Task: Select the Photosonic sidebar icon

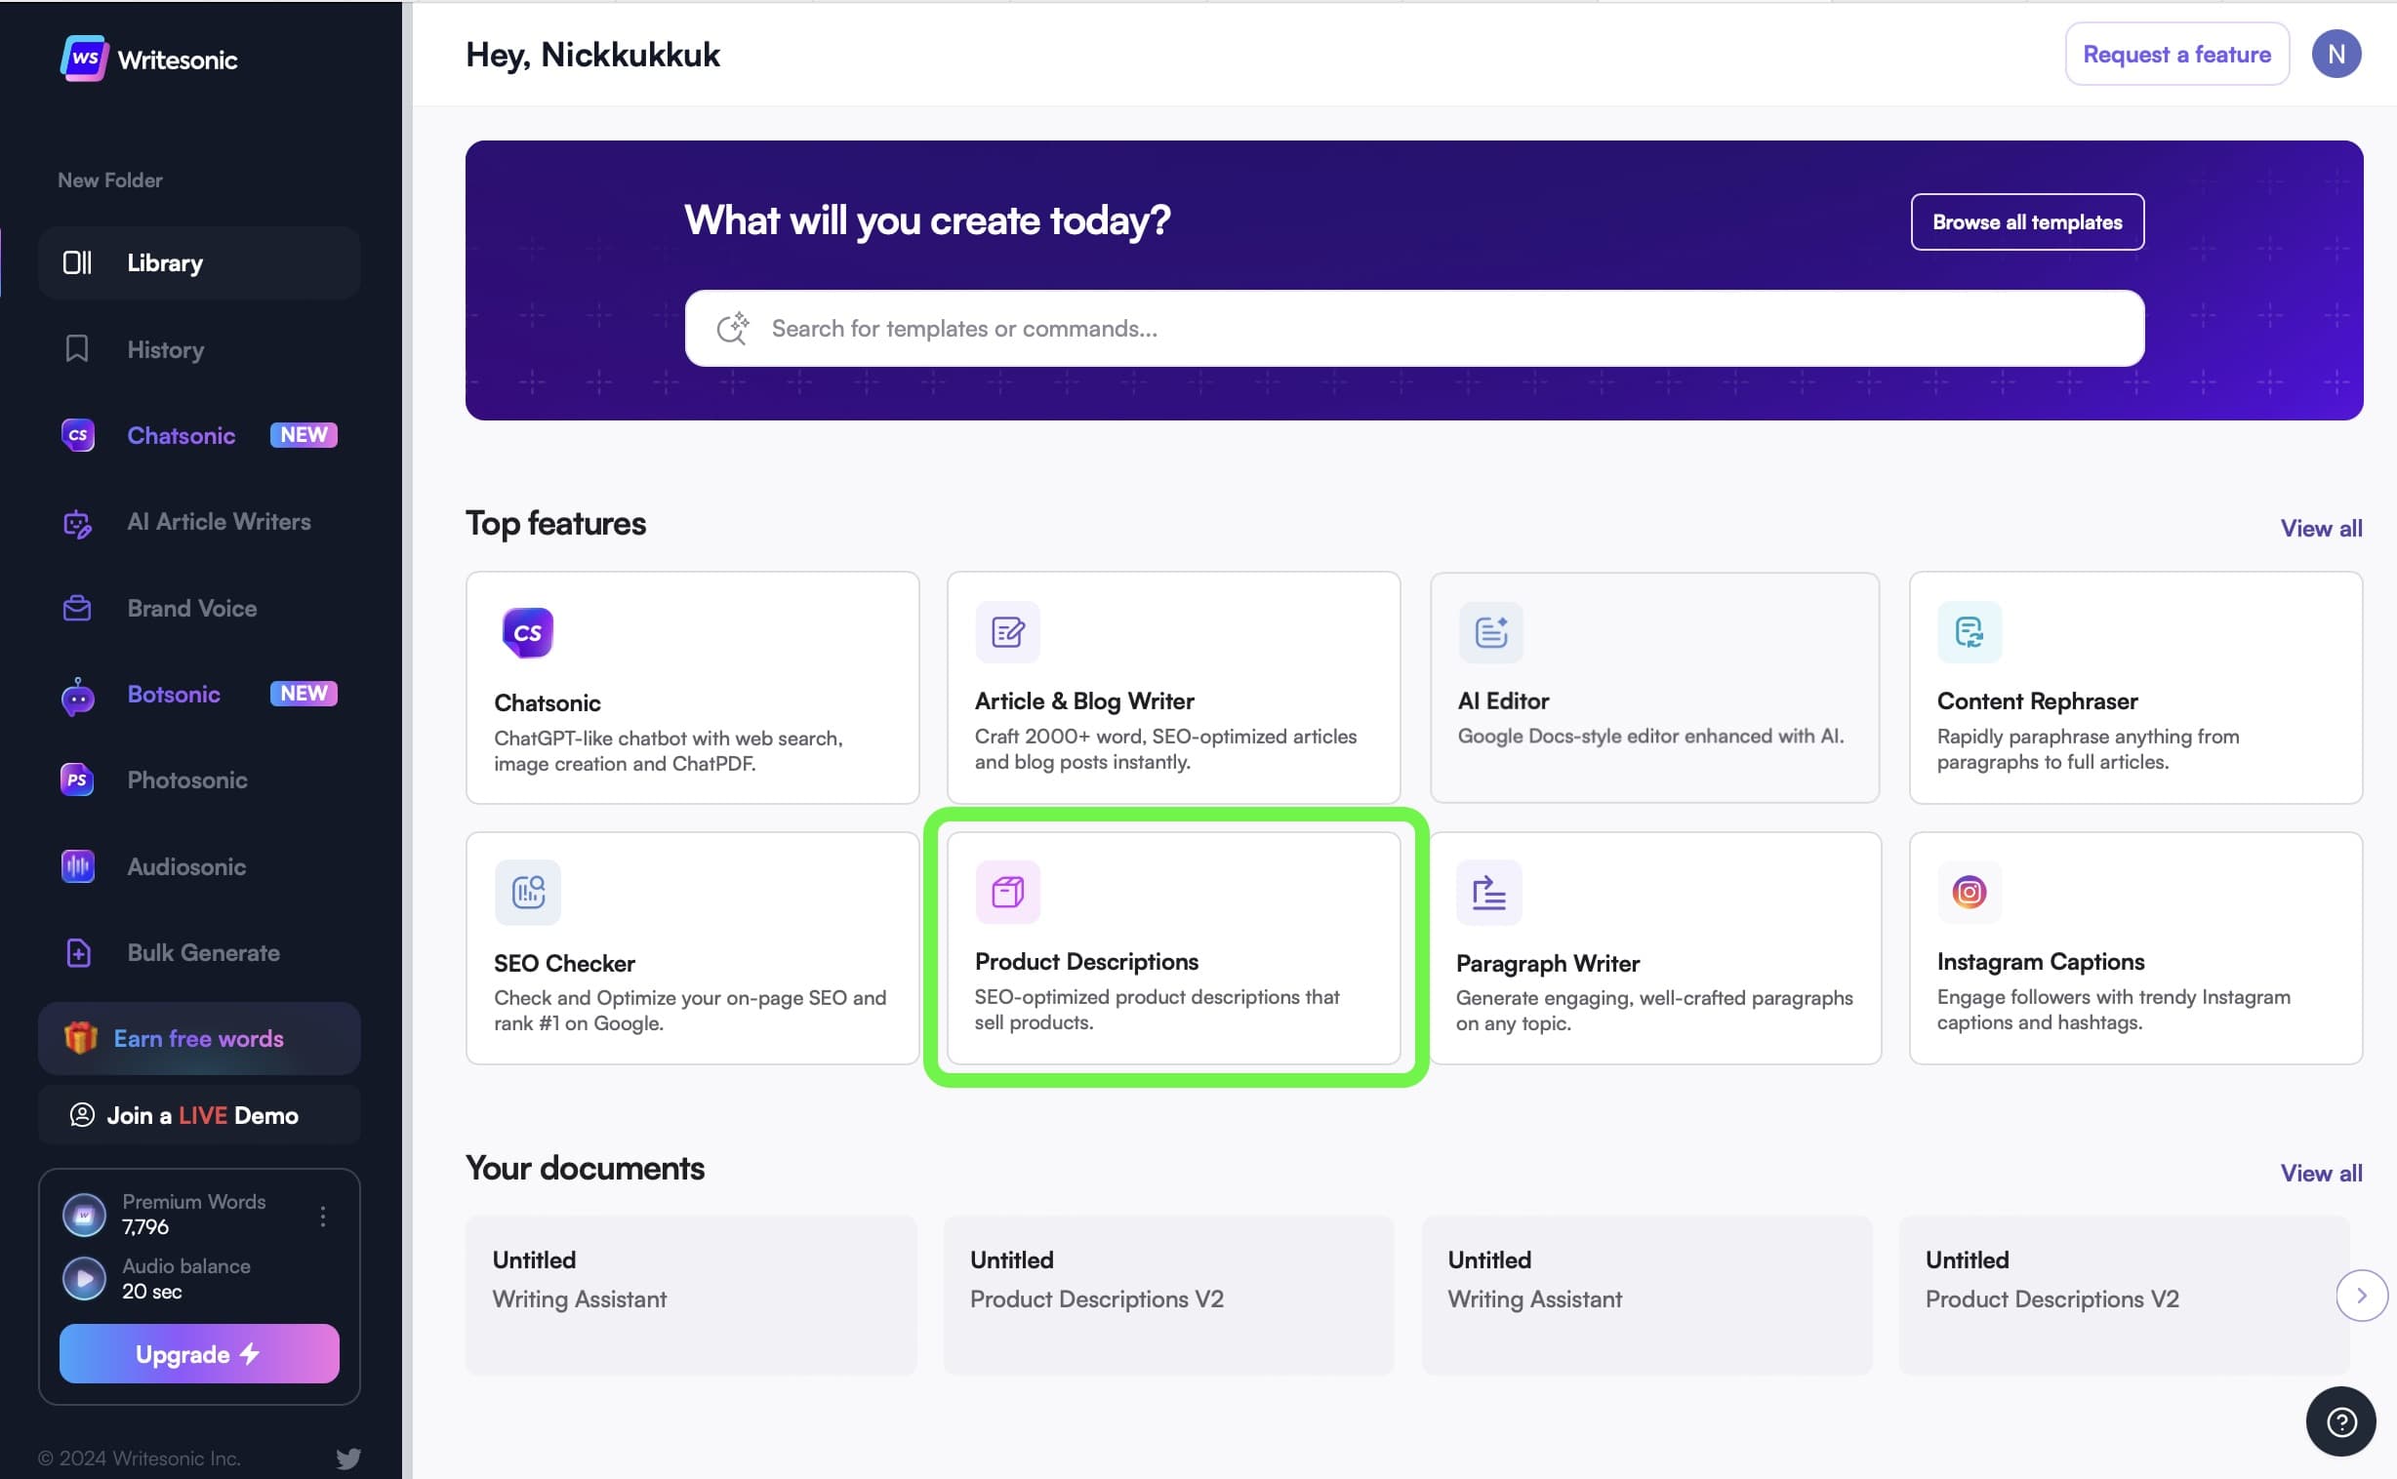Action: click(77, 779)
